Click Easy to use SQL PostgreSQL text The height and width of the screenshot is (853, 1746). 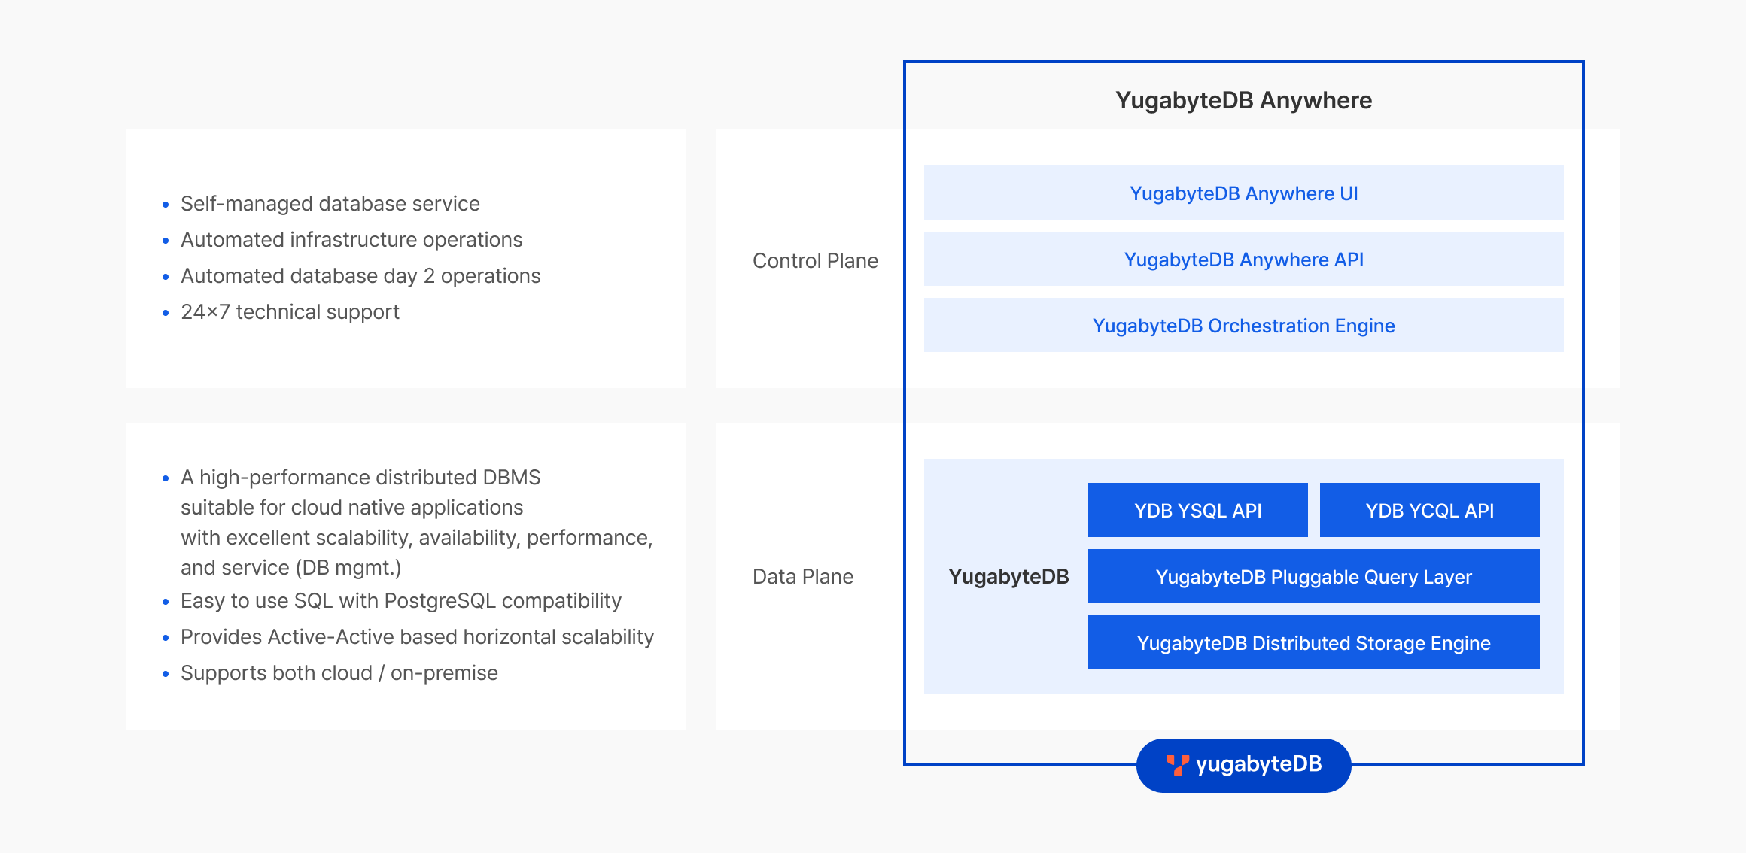coord(400,601)
